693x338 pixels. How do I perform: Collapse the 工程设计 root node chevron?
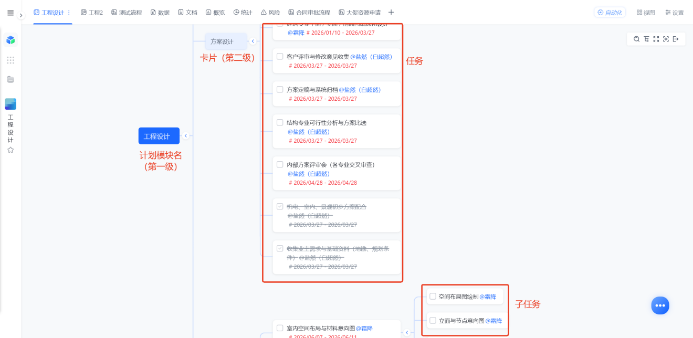click(186, 136)
